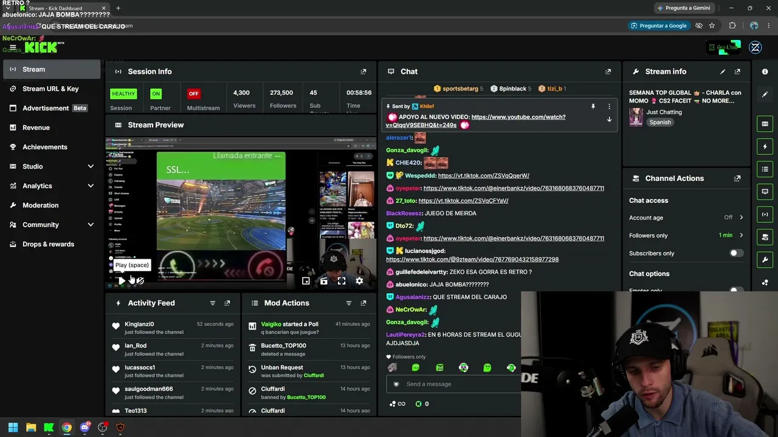Click the sportsbetarg top gifter badge

point(458,89)
